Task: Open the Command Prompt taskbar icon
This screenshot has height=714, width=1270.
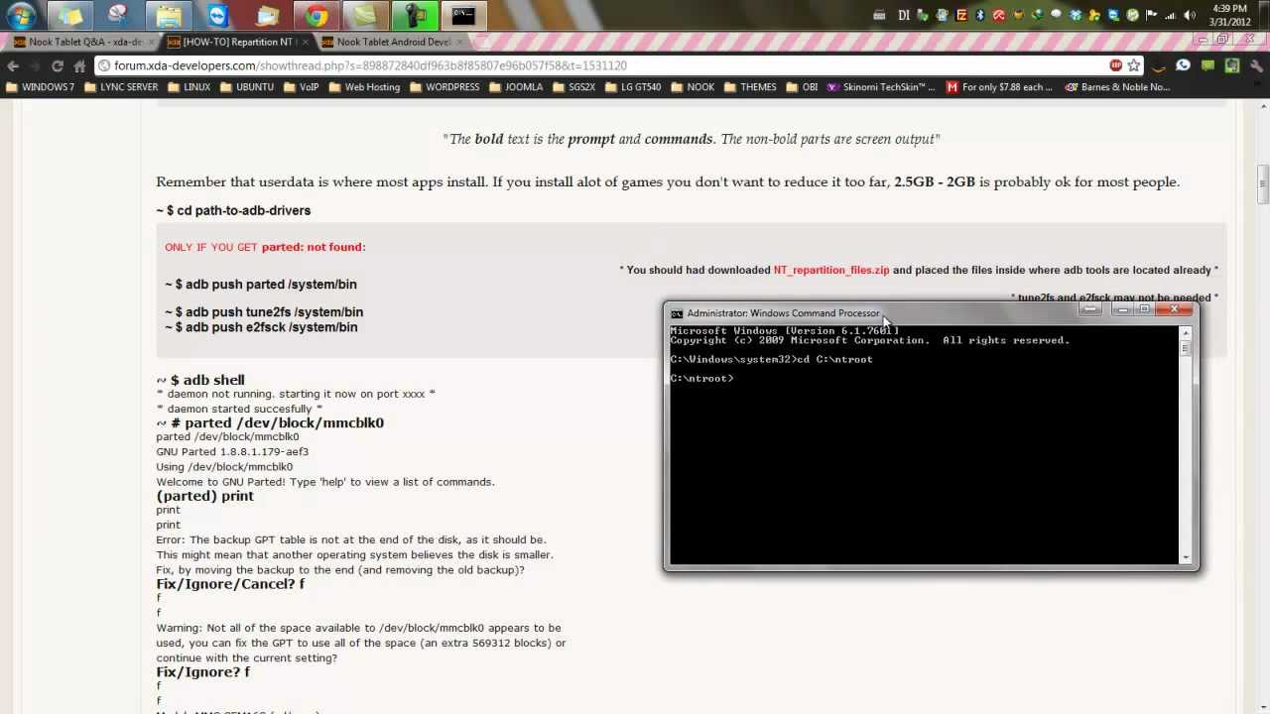Action: (x=463, y=15)
